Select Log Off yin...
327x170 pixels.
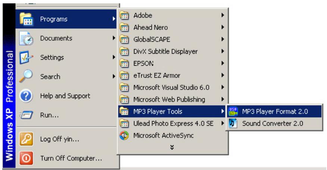(66, 139)
